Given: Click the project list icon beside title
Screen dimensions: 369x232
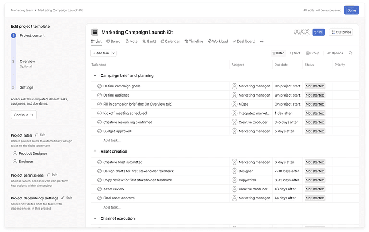Looking at the screenshot, I should [x=95, y=32].
